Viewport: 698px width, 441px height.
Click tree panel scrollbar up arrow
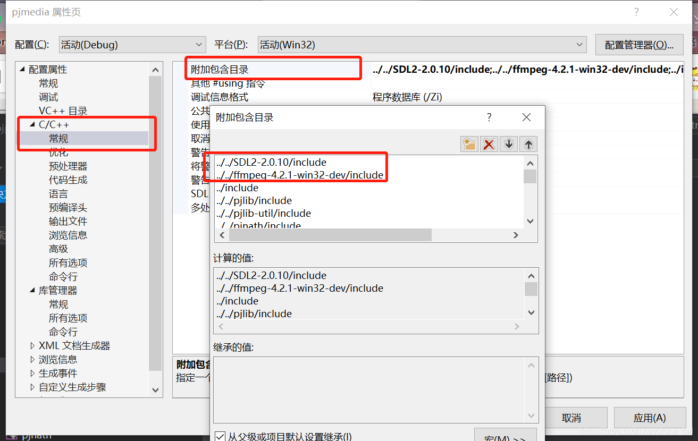pos(155,70)
